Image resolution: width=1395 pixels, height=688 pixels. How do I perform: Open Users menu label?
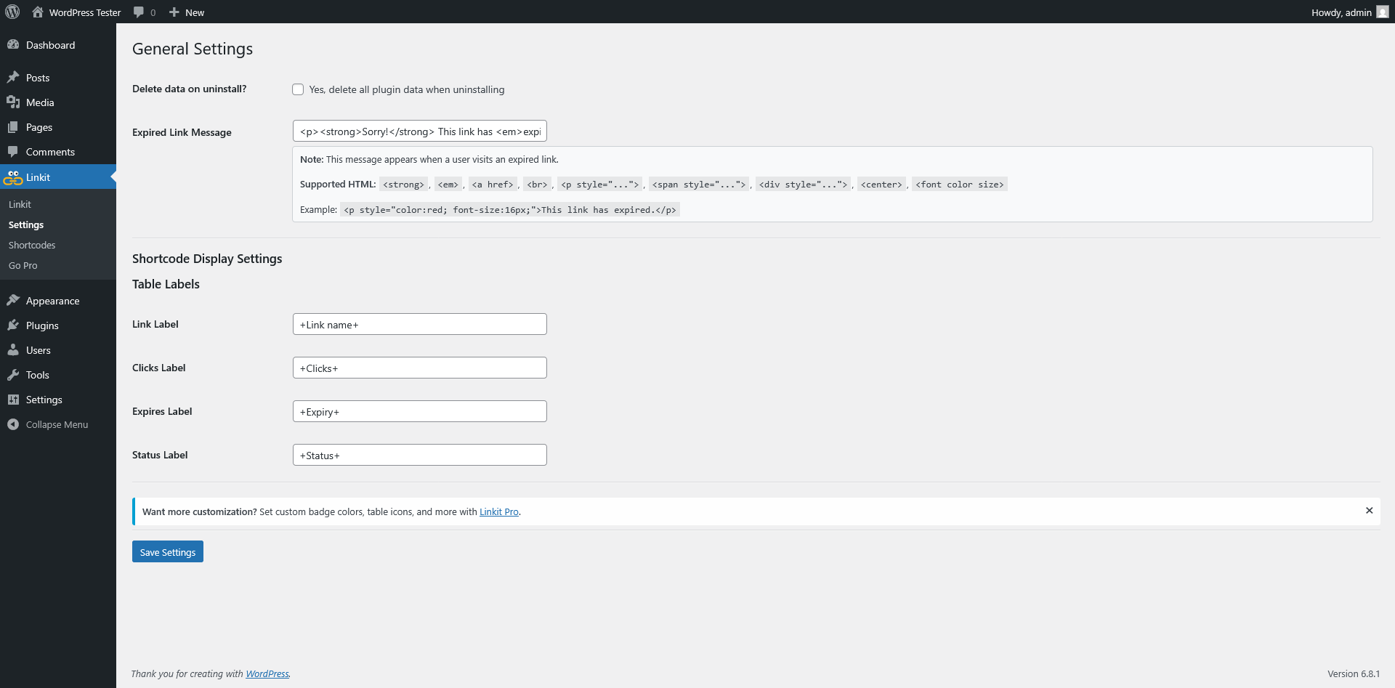(x=39, y=350)
